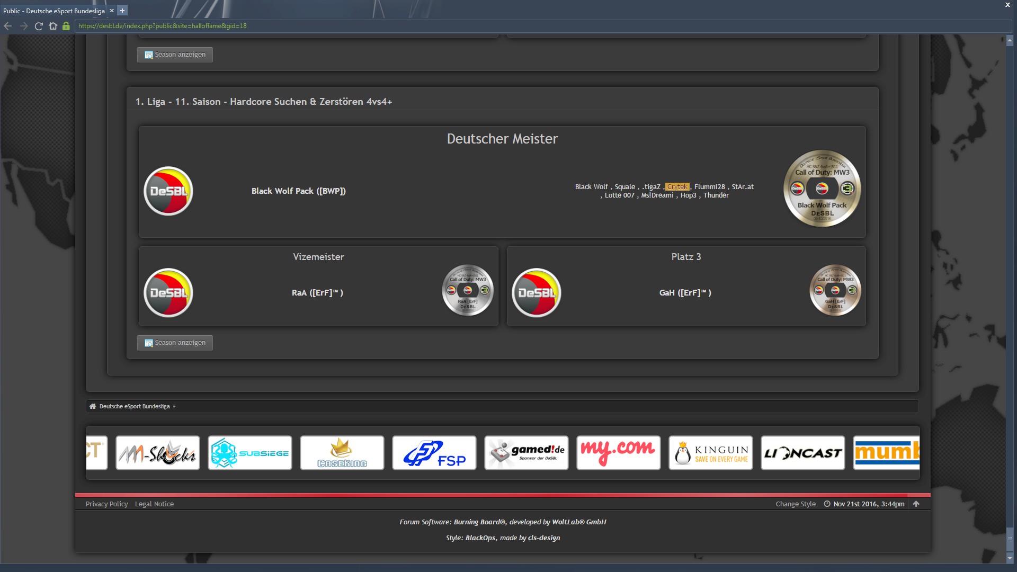1017x572 pixels.
Task: Click the RaA silver medal badge
Action: [x=467, y=290]
